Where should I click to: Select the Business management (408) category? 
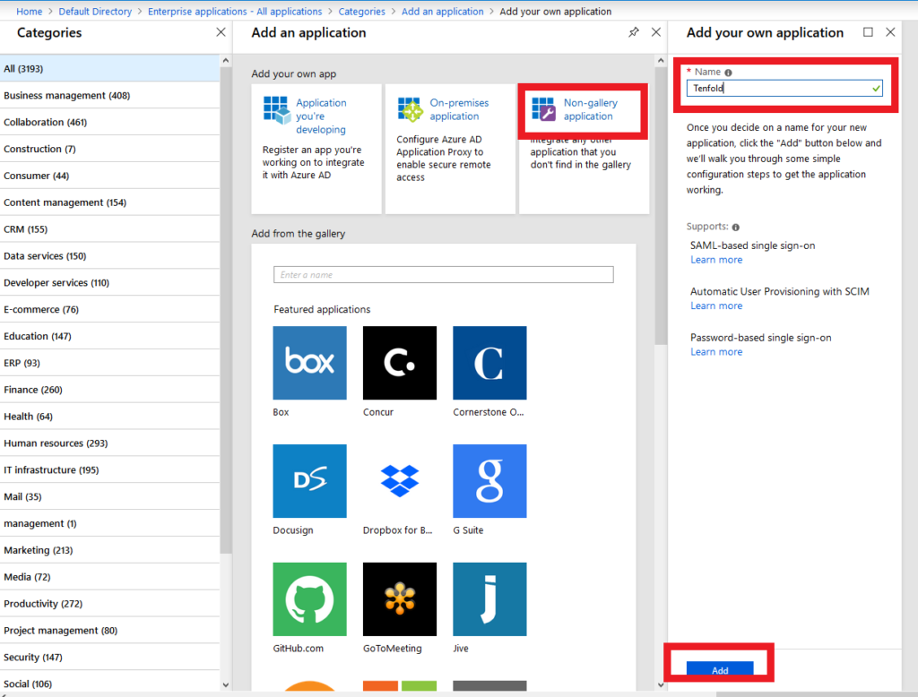tap(109, 95)
